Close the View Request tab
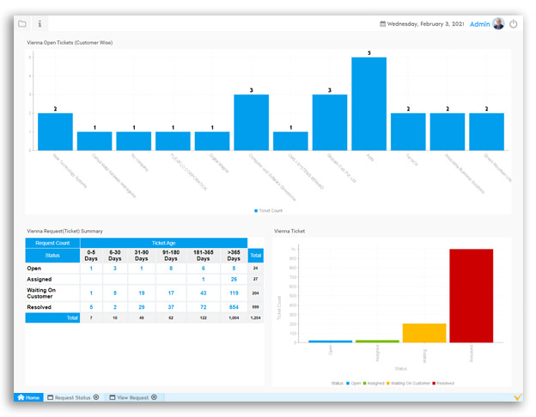Screen dimensions: 536x417 (155, 397)
